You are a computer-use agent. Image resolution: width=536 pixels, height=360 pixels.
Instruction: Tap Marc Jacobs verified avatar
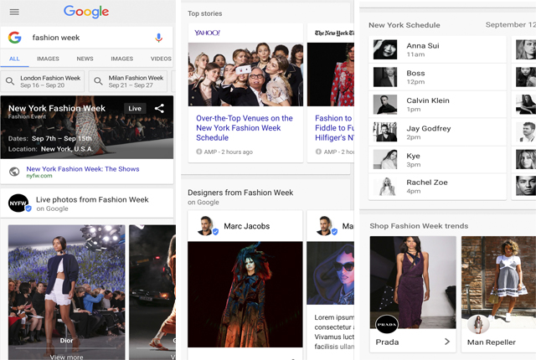208,226
